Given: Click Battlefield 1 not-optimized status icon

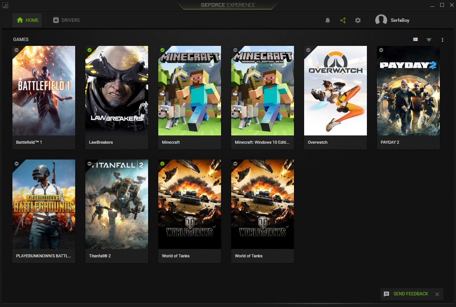Looking at the screenshot, I should point(17,50).
